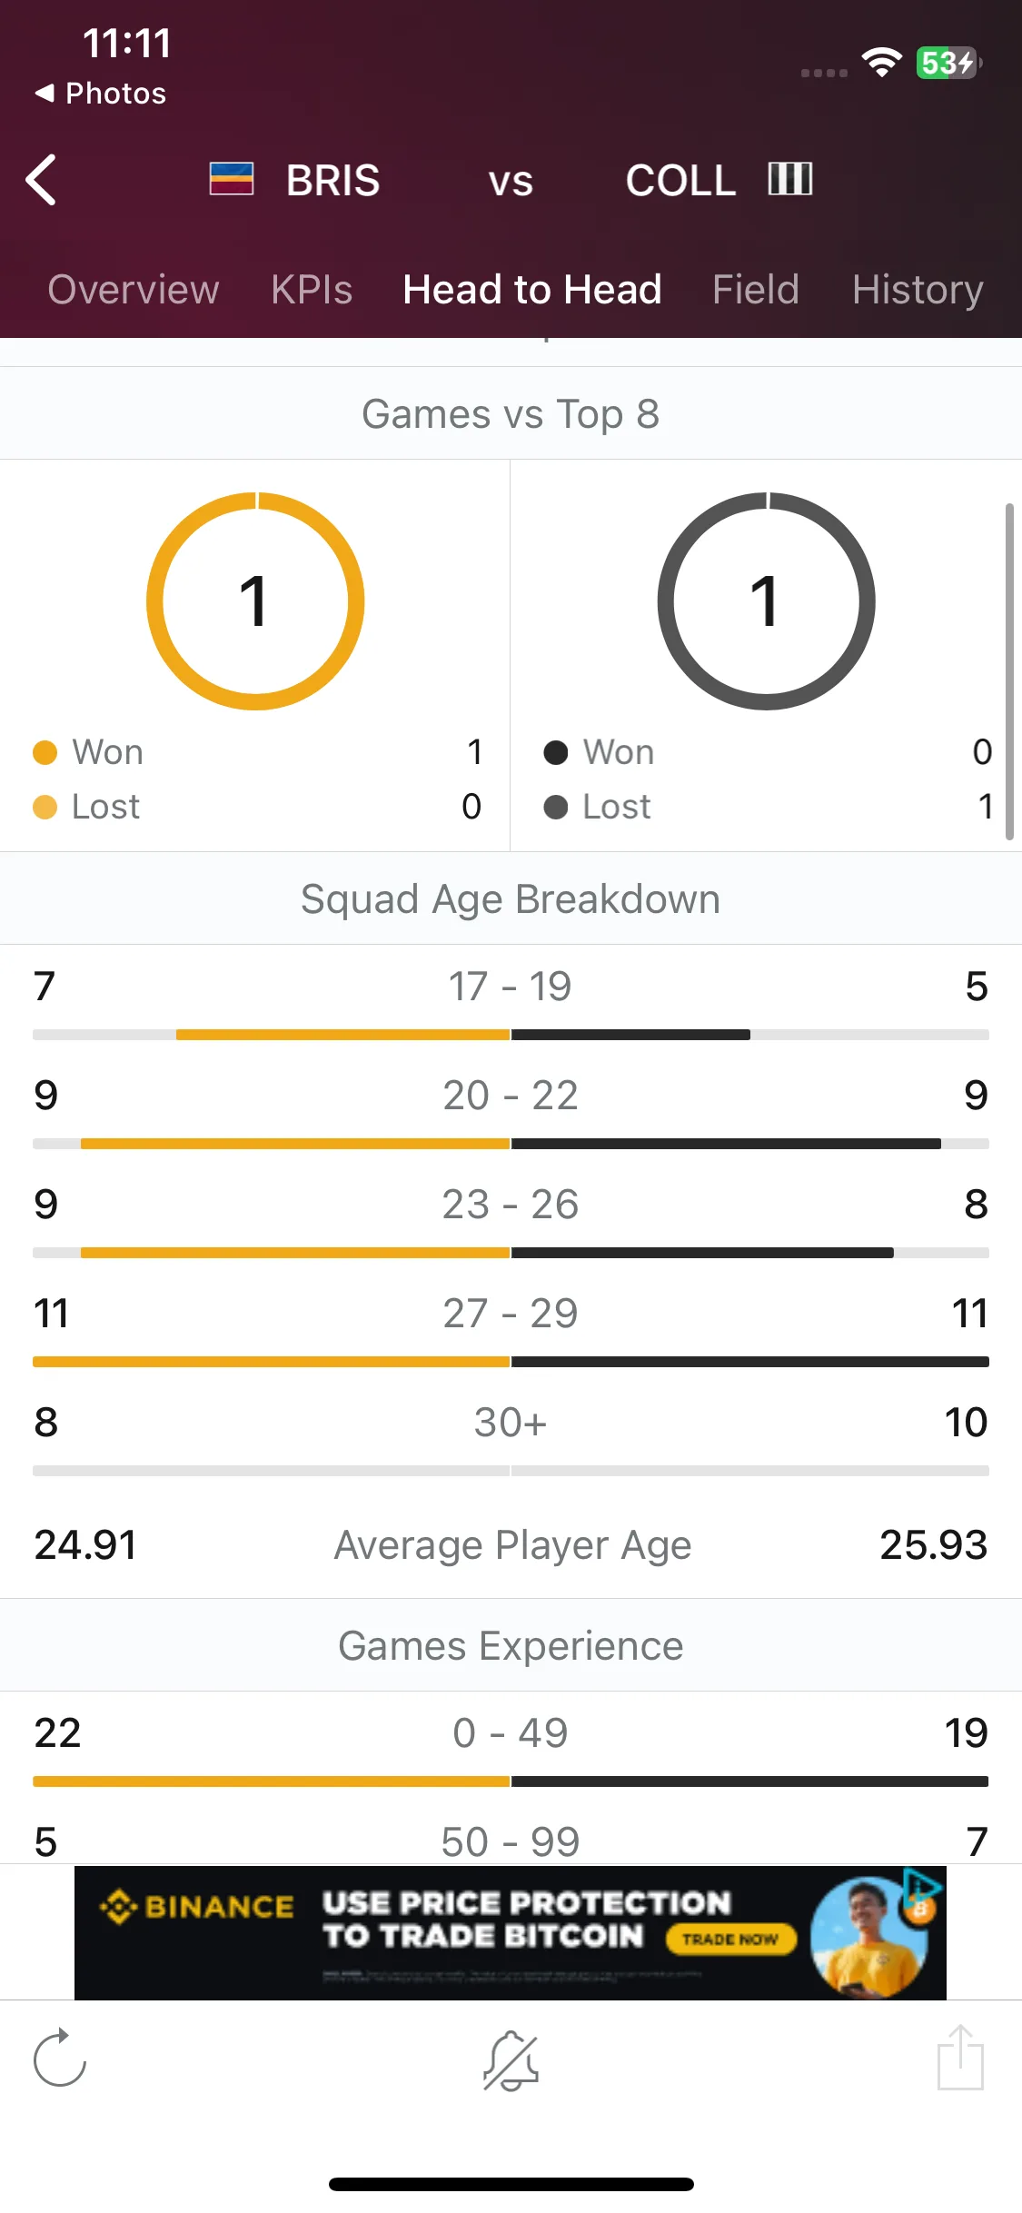Tap the Binance Trade Now button

(x=731, y=1939)
